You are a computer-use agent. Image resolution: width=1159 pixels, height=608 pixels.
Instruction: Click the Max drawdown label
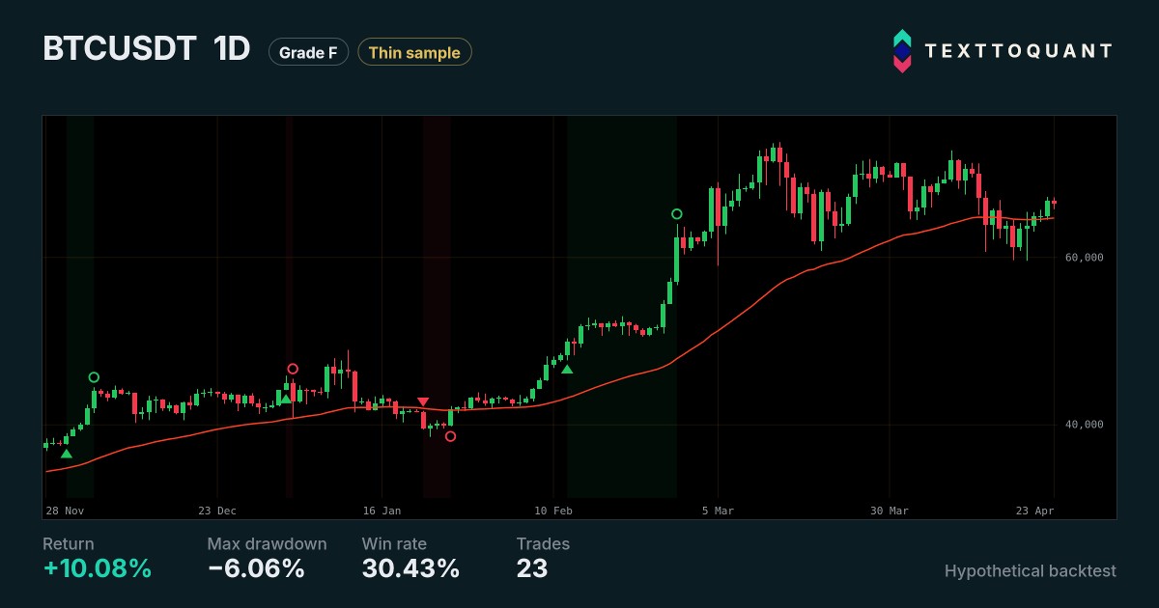(267, 544)
